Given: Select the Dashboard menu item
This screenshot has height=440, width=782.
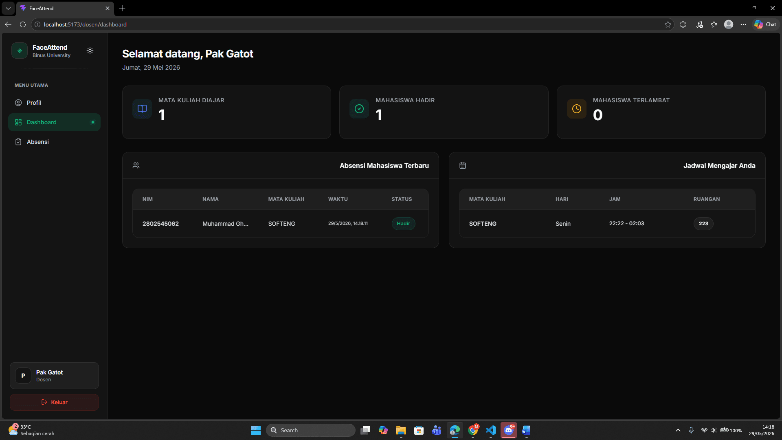Looking at the screenshot, I should tap(54, 122).
